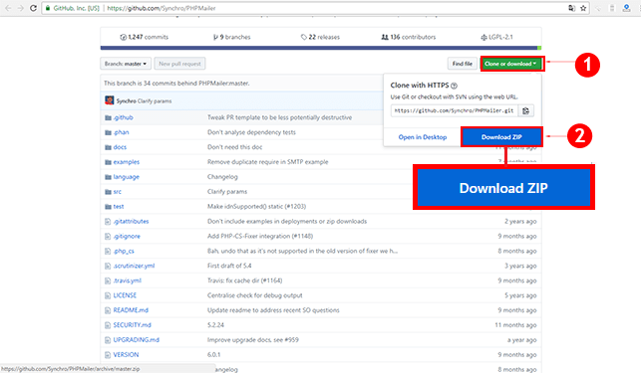The height and width of the screenshot is (373, 641).
Task: Open the README.md file
Action: point(131,310)
